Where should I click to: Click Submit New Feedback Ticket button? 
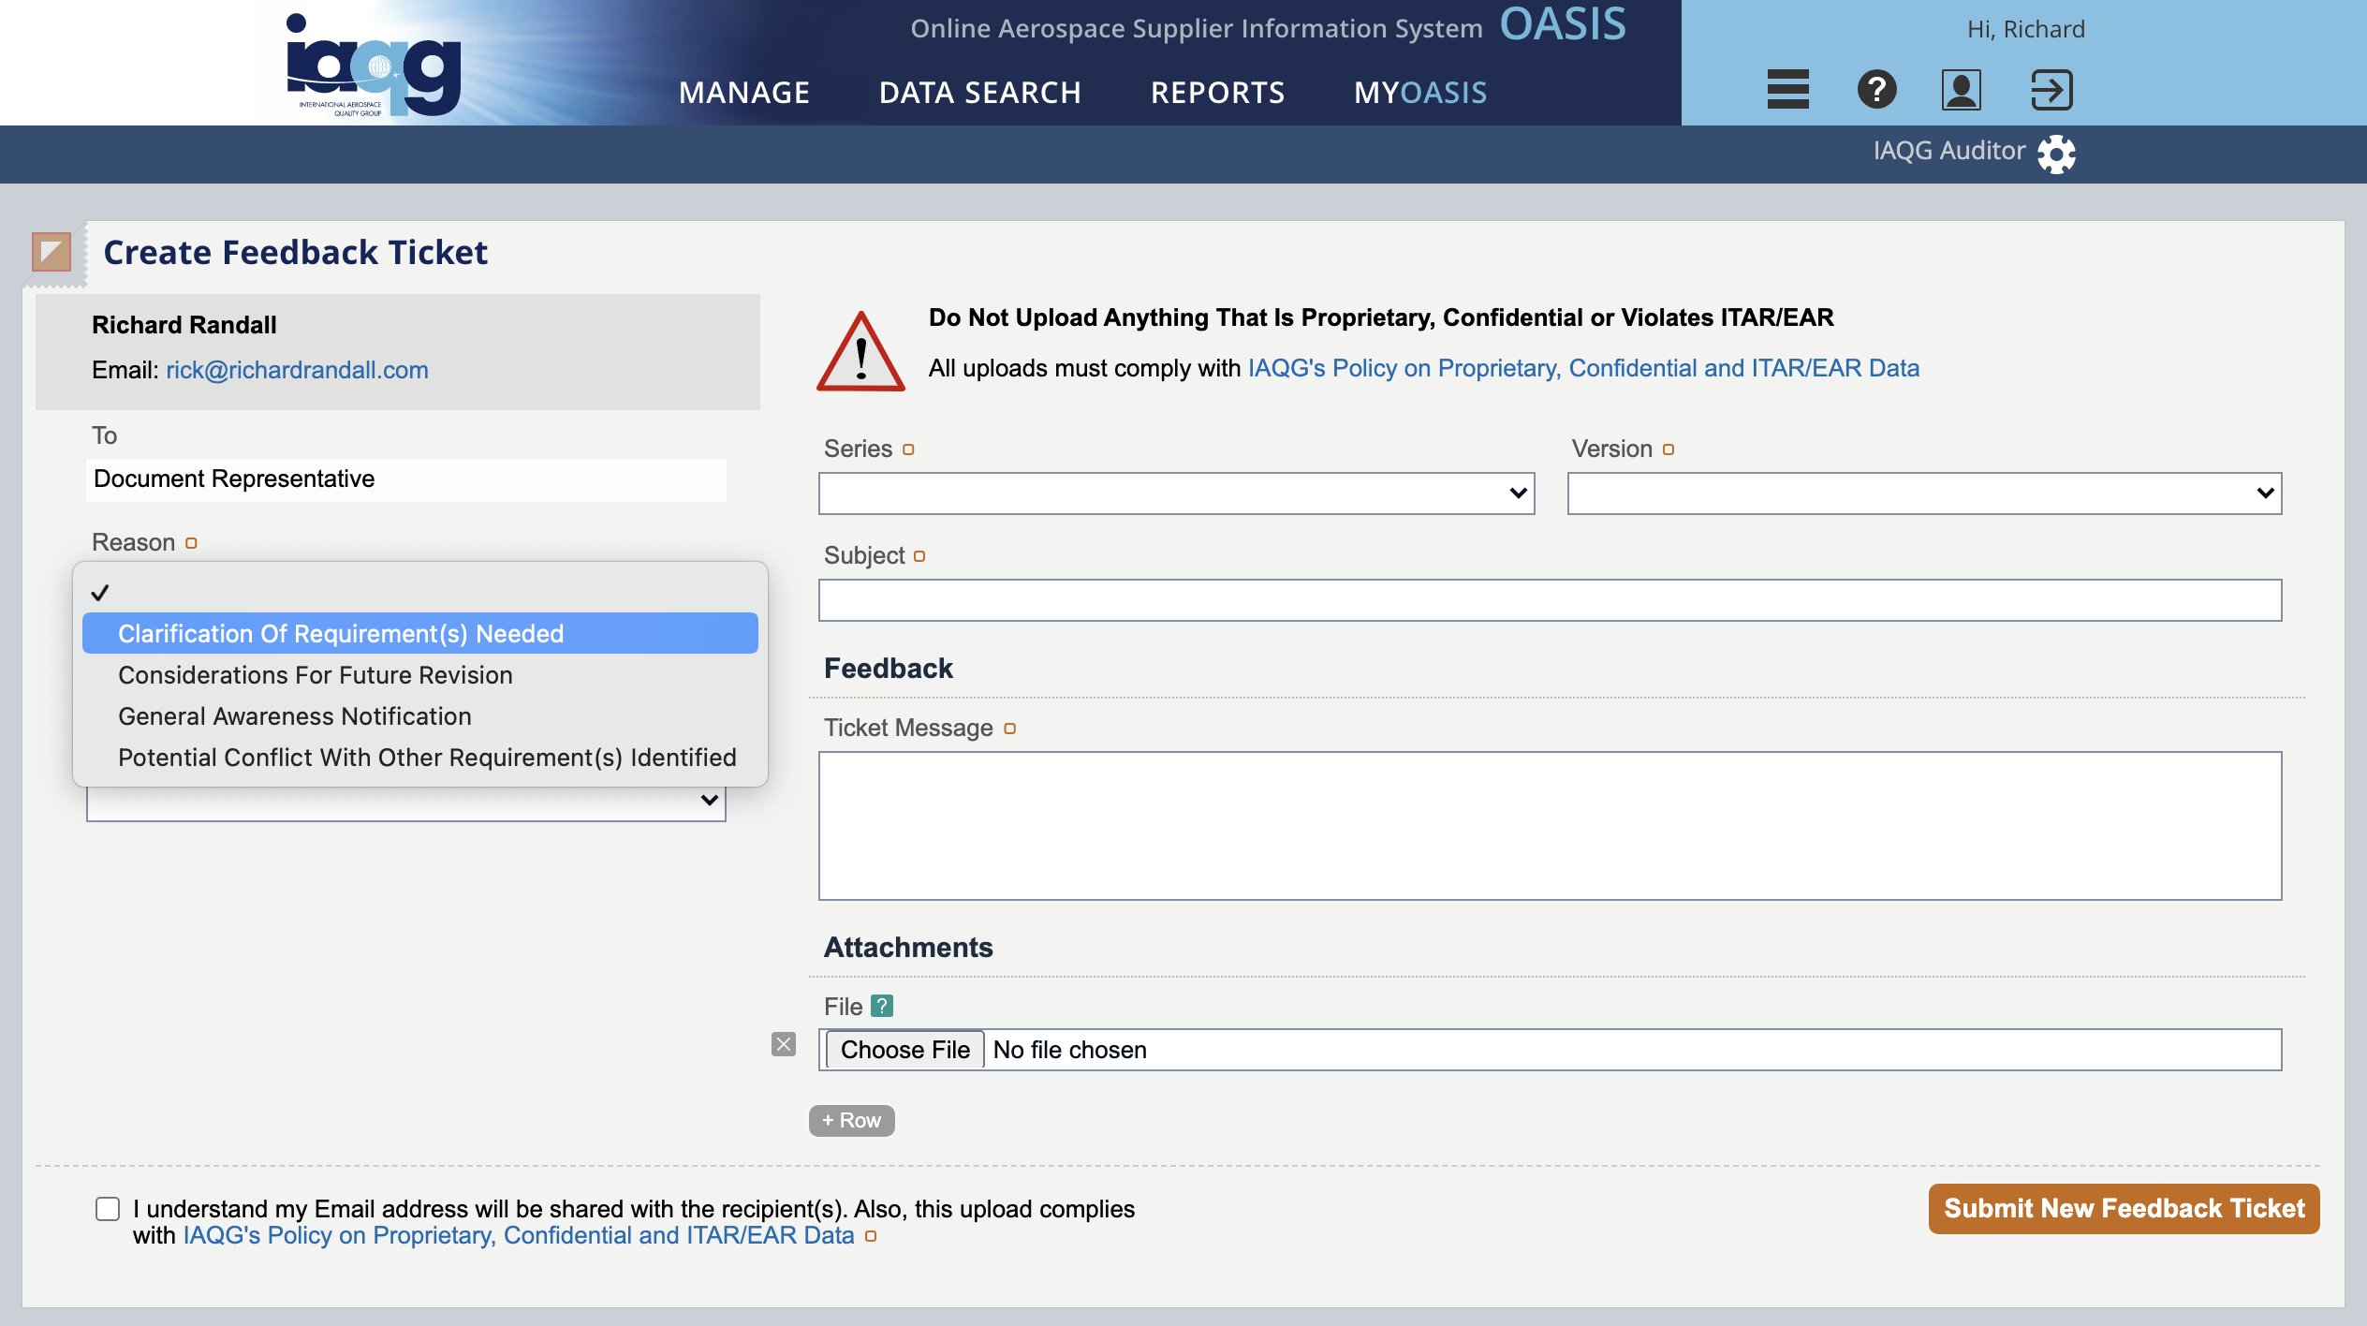tap(2124, 1208)
